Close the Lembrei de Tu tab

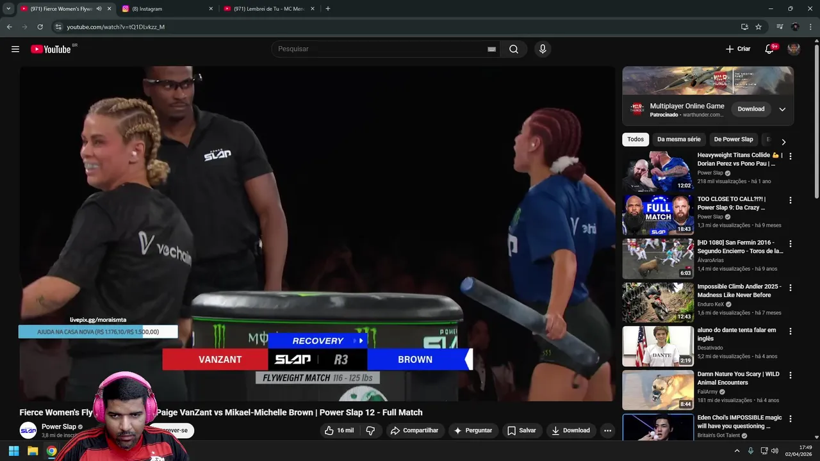(x=313, y=9)
